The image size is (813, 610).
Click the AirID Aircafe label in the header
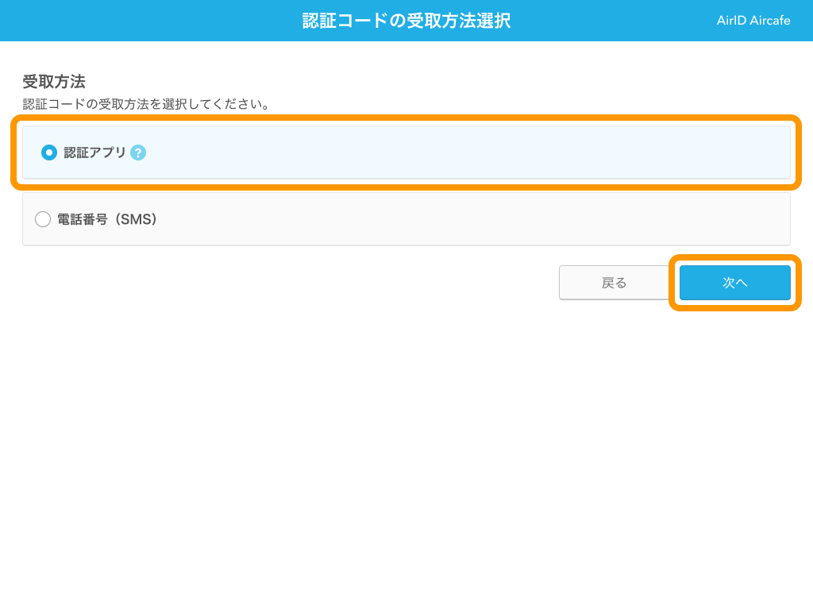point(753,20)
